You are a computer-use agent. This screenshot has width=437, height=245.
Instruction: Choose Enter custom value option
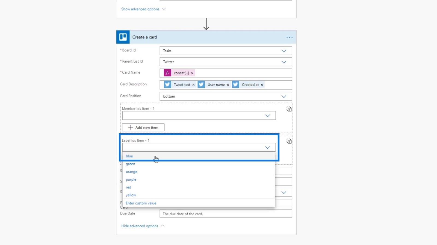tap(199, 203)
